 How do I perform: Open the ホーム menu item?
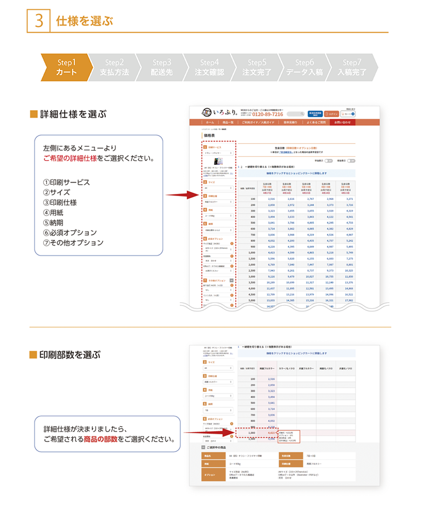[x=210, y=123]
